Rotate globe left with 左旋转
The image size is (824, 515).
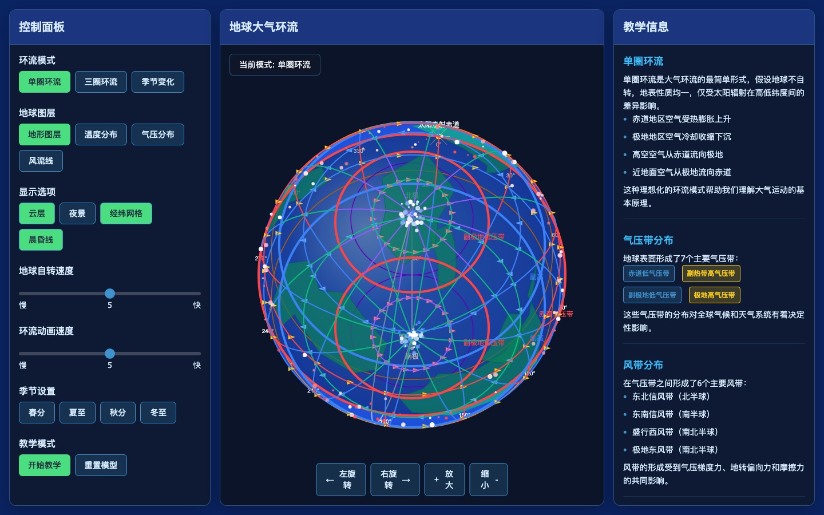click(341, 480)
